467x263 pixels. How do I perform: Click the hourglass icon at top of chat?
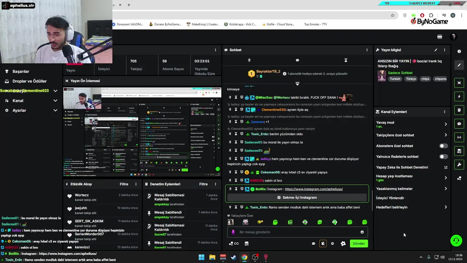[x=346, y=60]
